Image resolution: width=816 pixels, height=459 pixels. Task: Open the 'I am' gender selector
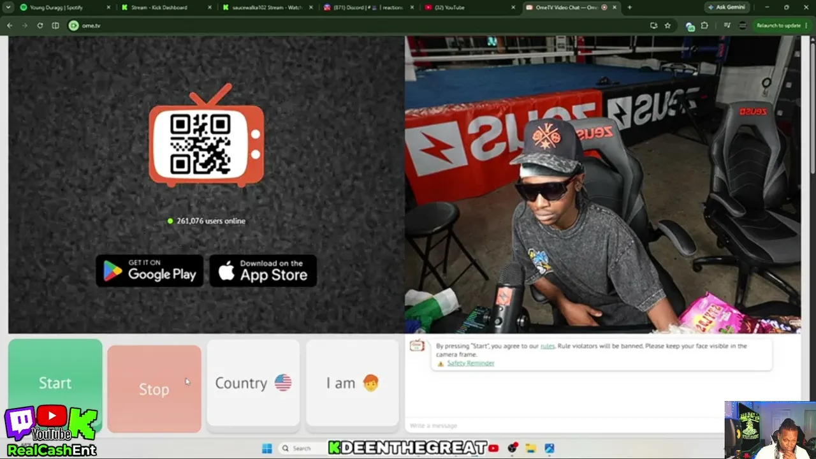point(352,382)
